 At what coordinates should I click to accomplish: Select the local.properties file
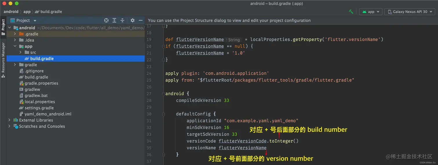click(x=40, y=102)
